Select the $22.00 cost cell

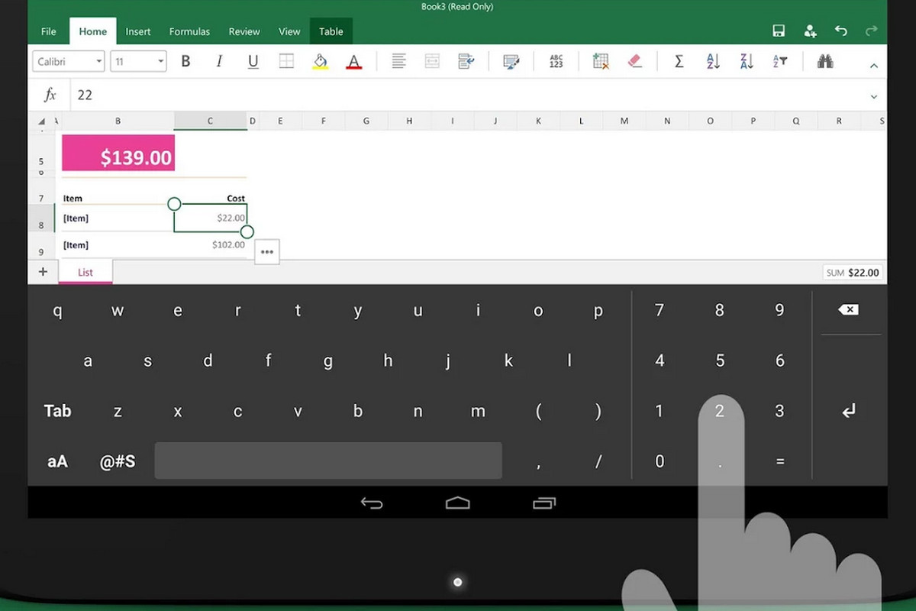(x=211, y=218)
